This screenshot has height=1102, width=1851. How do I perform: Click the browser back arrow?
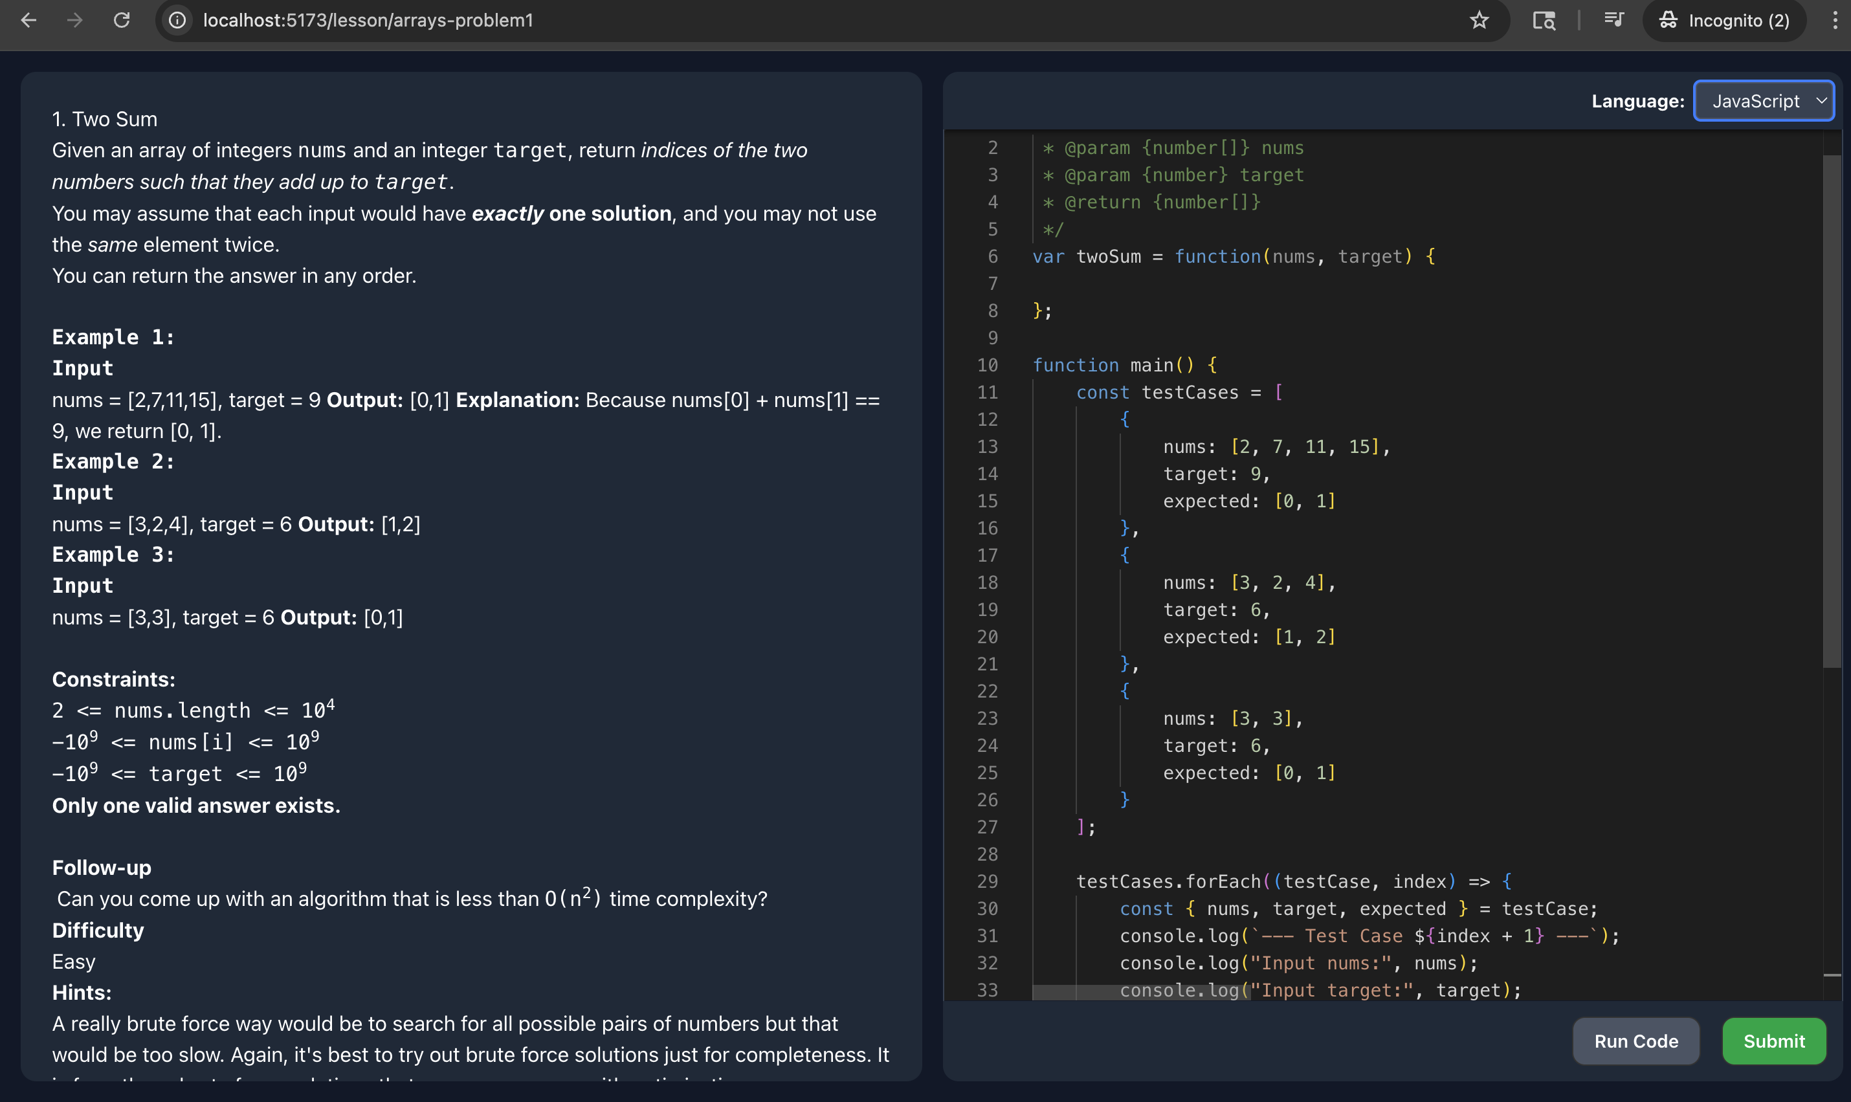pyautogui.click(x=28, y=20)
